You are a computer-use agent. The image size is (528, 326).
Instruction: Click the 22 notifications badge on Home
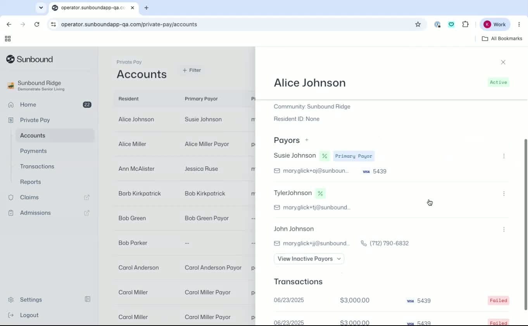87,105
